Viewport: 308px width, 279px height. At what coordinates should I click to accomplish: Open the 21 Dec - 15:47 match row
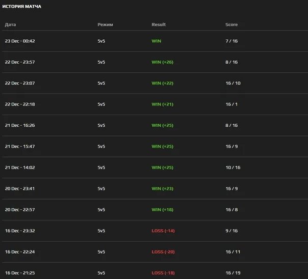[20, 147]
